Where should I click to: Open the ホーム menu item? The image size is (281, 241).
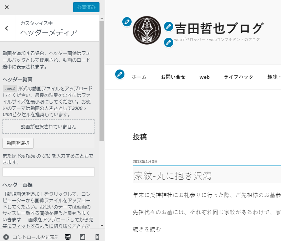coord(139,77)
